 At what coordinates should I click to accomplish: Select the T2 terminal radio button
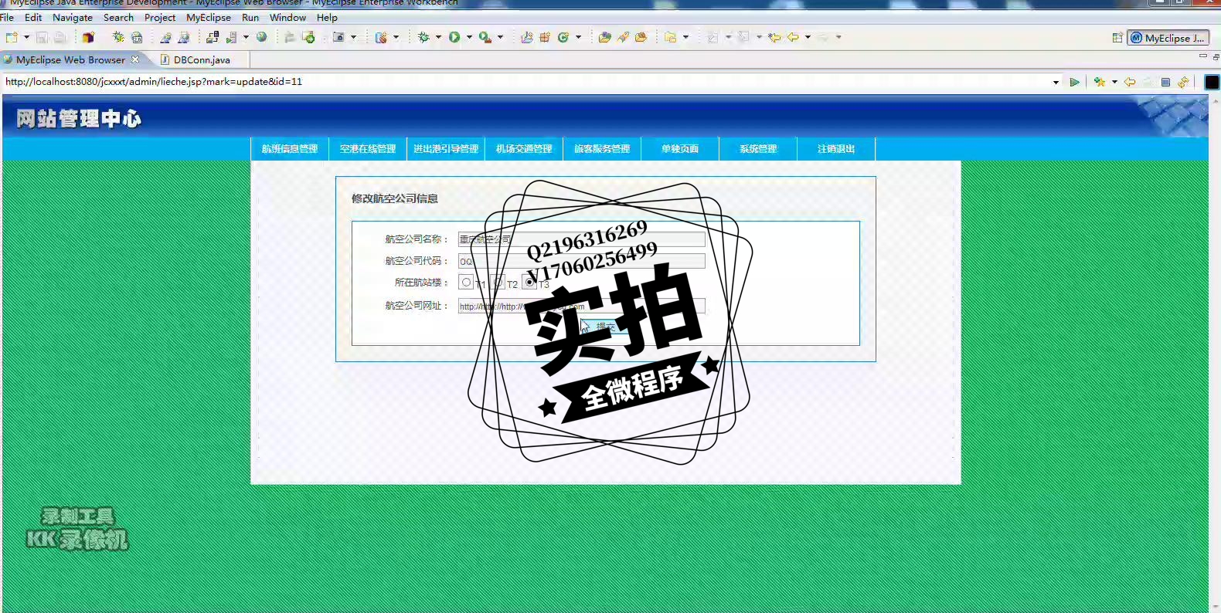498,283
